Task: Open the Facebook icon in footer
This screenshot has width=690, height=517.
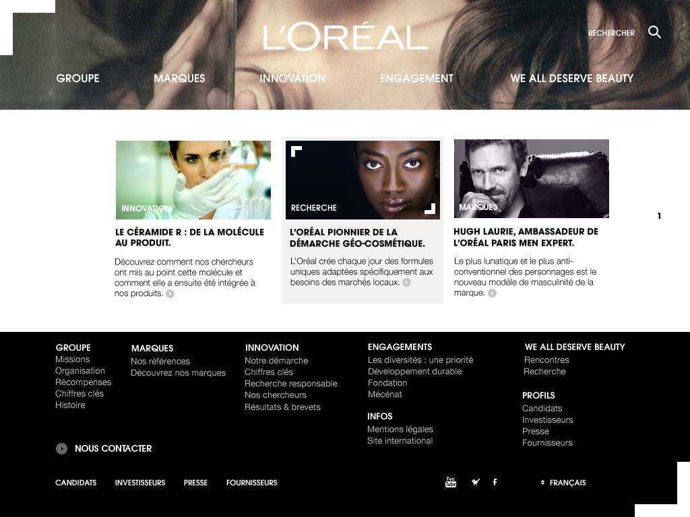Action: (495, 482)
